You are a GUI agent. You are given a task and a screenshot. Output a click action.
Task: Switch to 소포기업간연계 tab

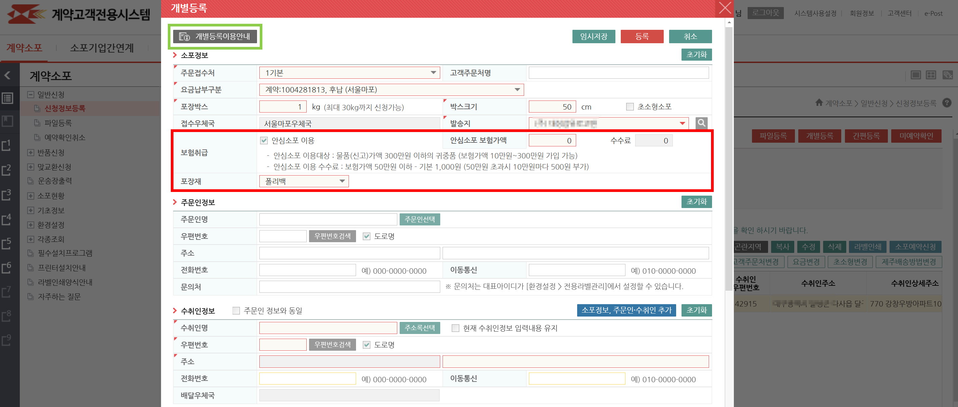click(x=102, y=48)
